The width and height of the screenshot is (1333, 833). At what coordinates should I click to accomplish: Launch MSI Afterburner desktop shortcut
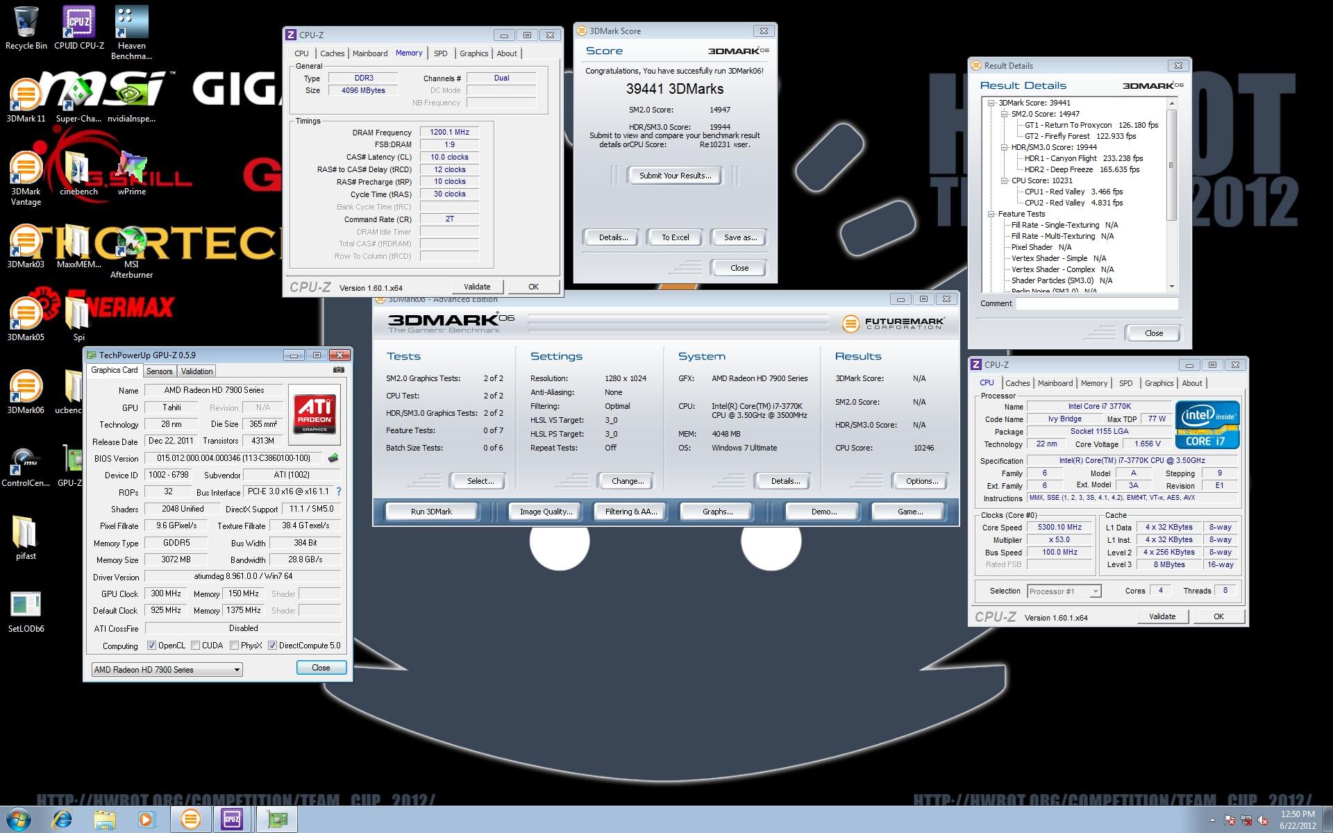click(x=131, y=252)
